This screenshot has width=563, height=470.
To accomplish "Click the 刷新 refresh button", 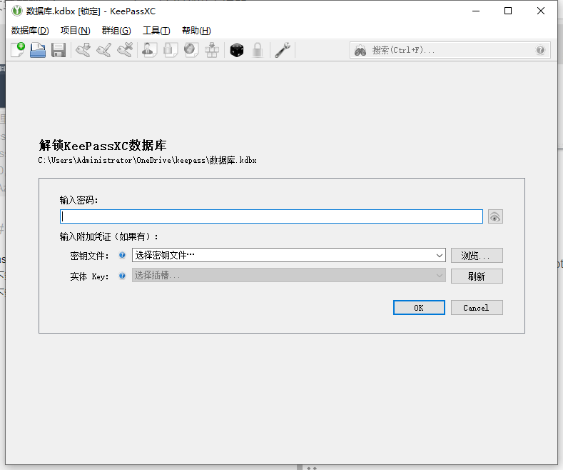I will pyautogui.click(x=477, y=276).
